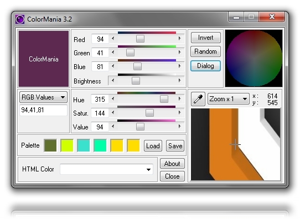
Task: Click the Blue slider thumb
Action: (x=137, y=66)
